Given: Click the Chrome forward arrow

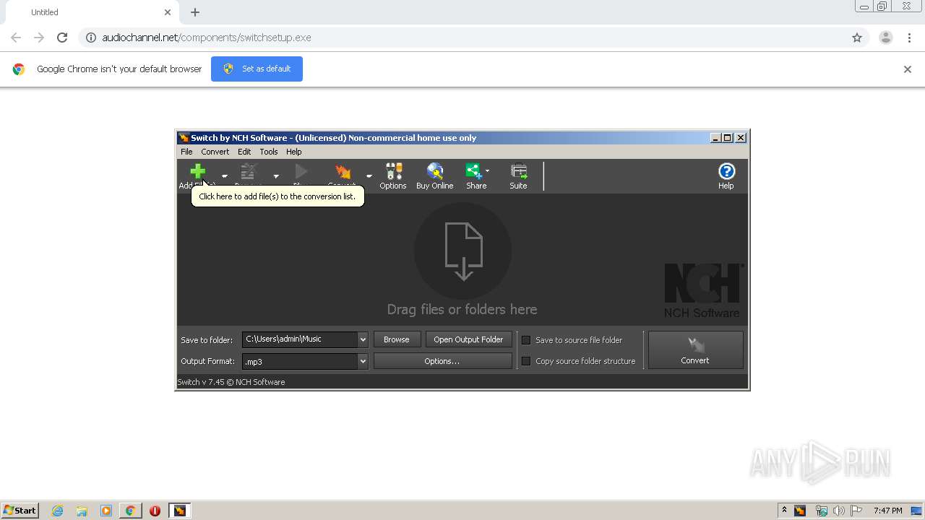Looking at the screenshot, I should pos(39,38).
